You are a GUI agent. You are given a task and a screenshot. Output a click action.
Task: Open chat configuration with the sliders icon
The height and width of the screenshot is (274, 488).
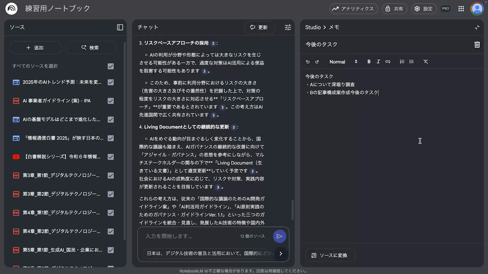[287, 27]
